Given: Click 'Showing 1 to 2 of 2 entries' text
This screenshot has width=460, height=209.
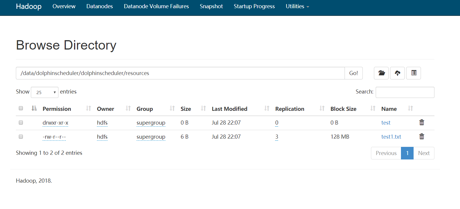Looking at the screenshot, I should pyautogui.click(x=49, y=153).
